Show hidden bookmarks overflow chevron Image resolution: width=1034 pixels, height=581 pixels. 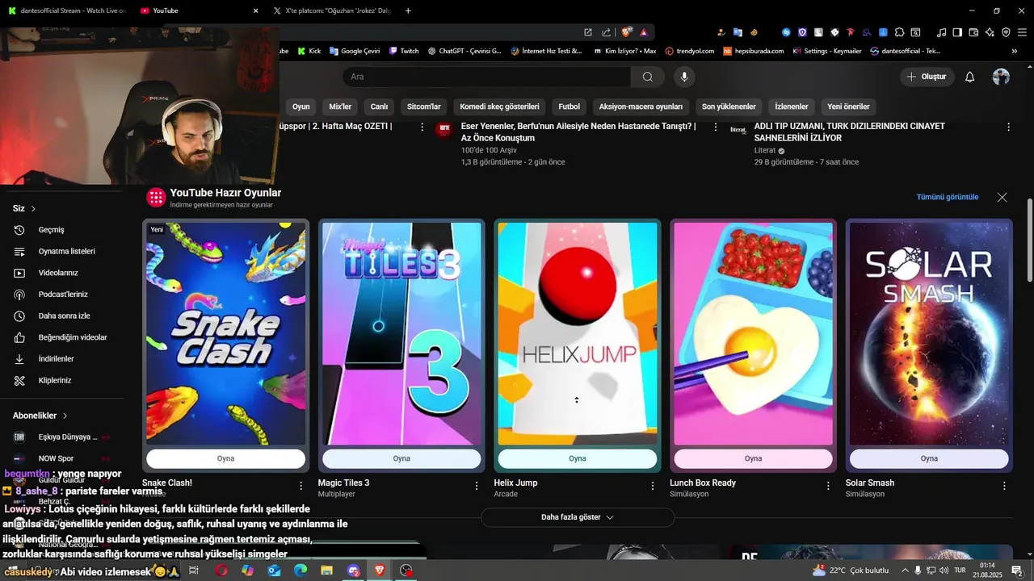click(1015, 51)
